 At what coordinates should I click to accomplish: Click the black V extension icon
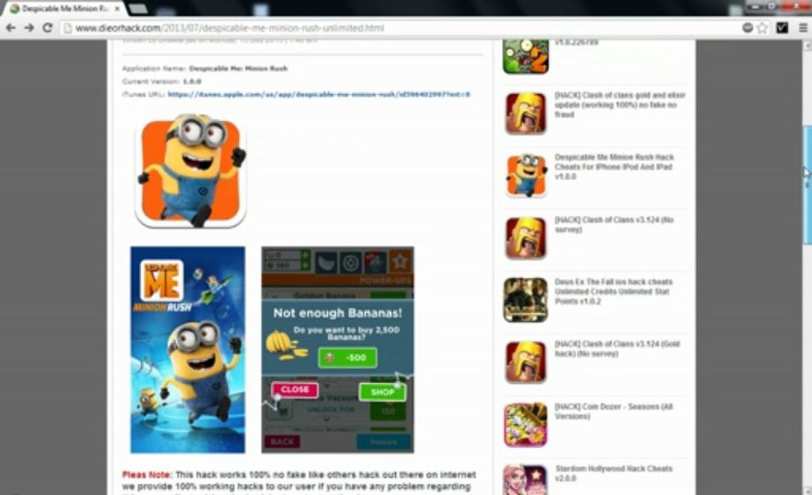(x=782, y=28)
